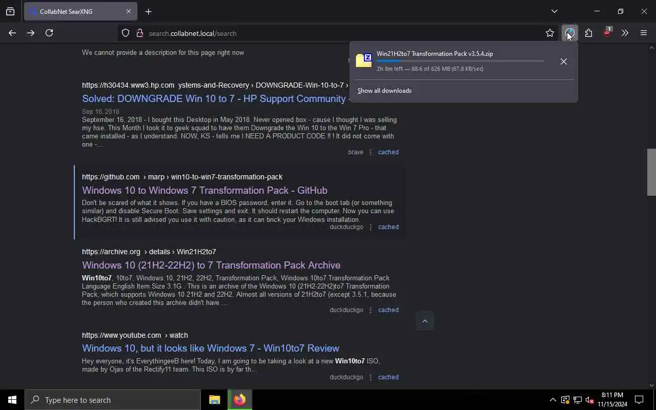Screen dimensions: 656x410
Task: Click the download progress bar
Action: click(x=460, y=61)
